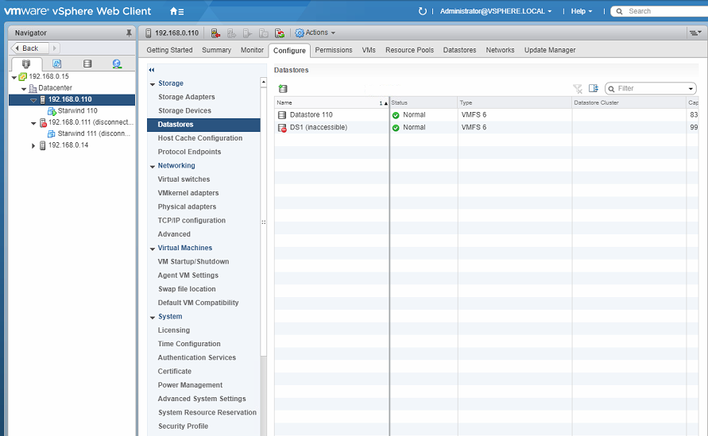Click the refresh icon in top bar

pos(422,11)
